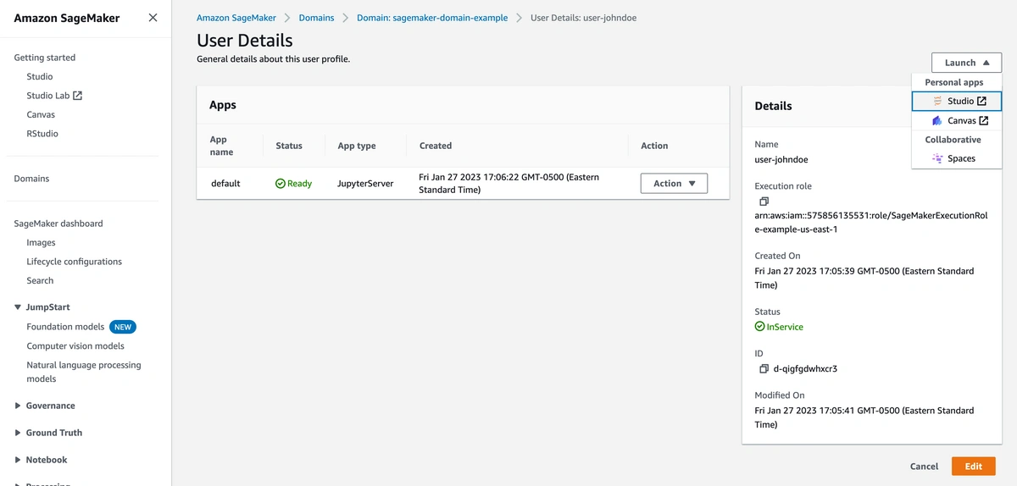Click the Spaces icon in Launch menu

[x=937, y=158]
